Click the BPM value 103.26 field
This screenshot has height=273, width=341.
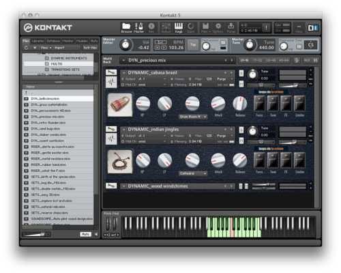(x=176, y=48)
